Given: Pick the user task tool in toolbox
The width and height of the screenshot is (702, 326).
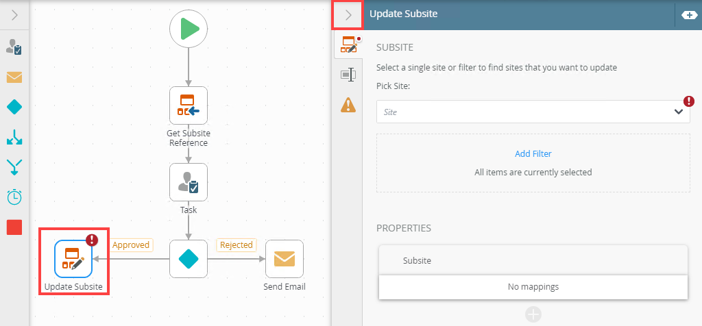Looking at the screenshot, I should click(x=14, y=47).
